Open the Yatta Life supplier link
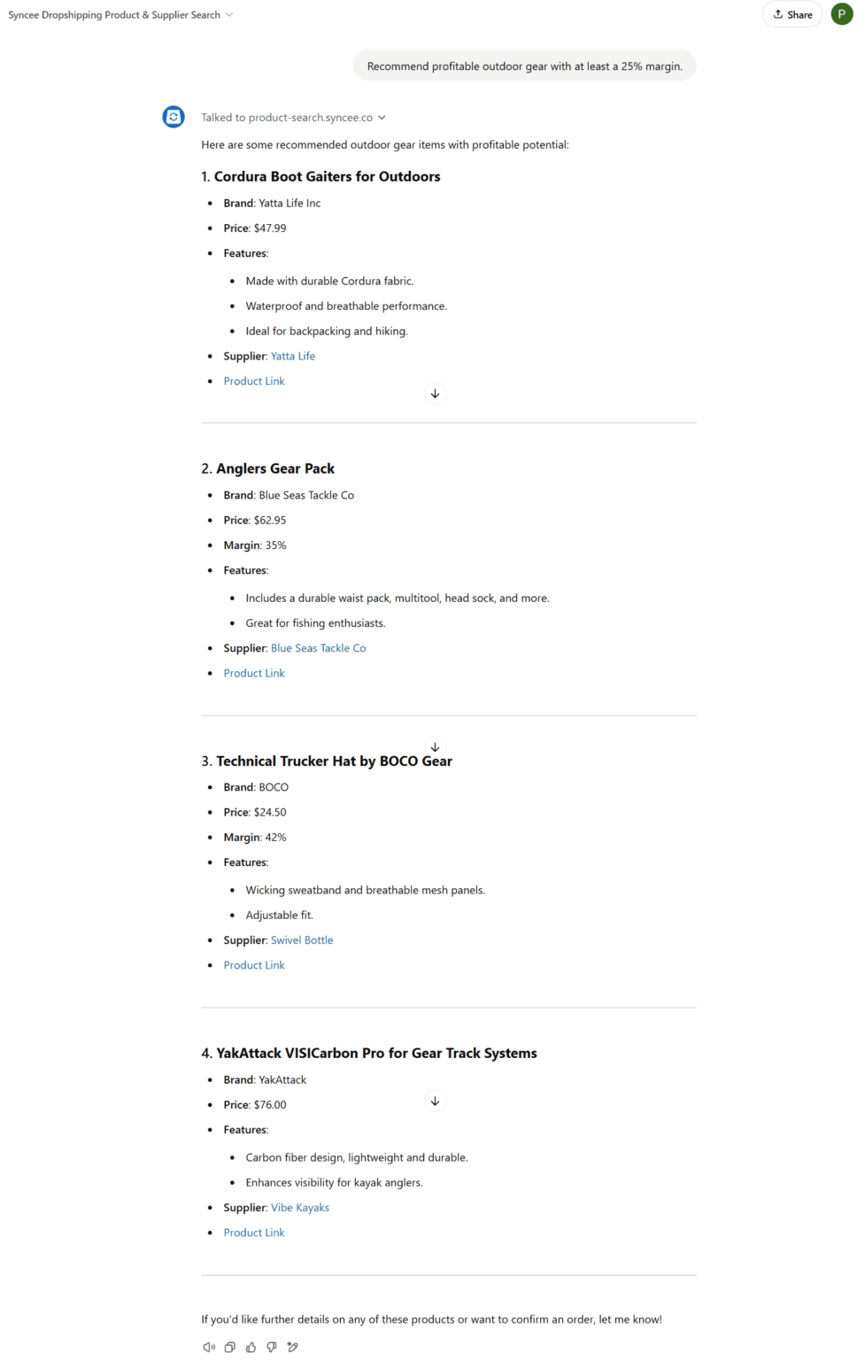The width and height of the screenshot is (865, 1360). (x=293, y=356)
